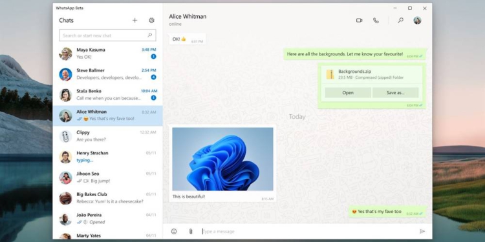The image size is (485, 242).
Task: Open Henry Strachan's avatar
Action: [65, 157]
